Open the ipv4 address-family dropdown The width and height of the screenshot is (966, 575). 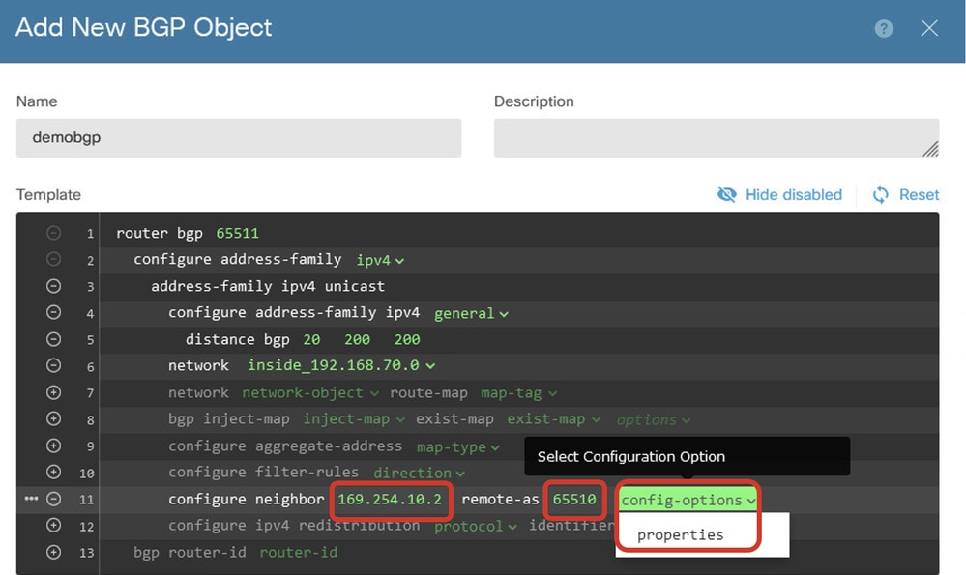pos(380,260)
